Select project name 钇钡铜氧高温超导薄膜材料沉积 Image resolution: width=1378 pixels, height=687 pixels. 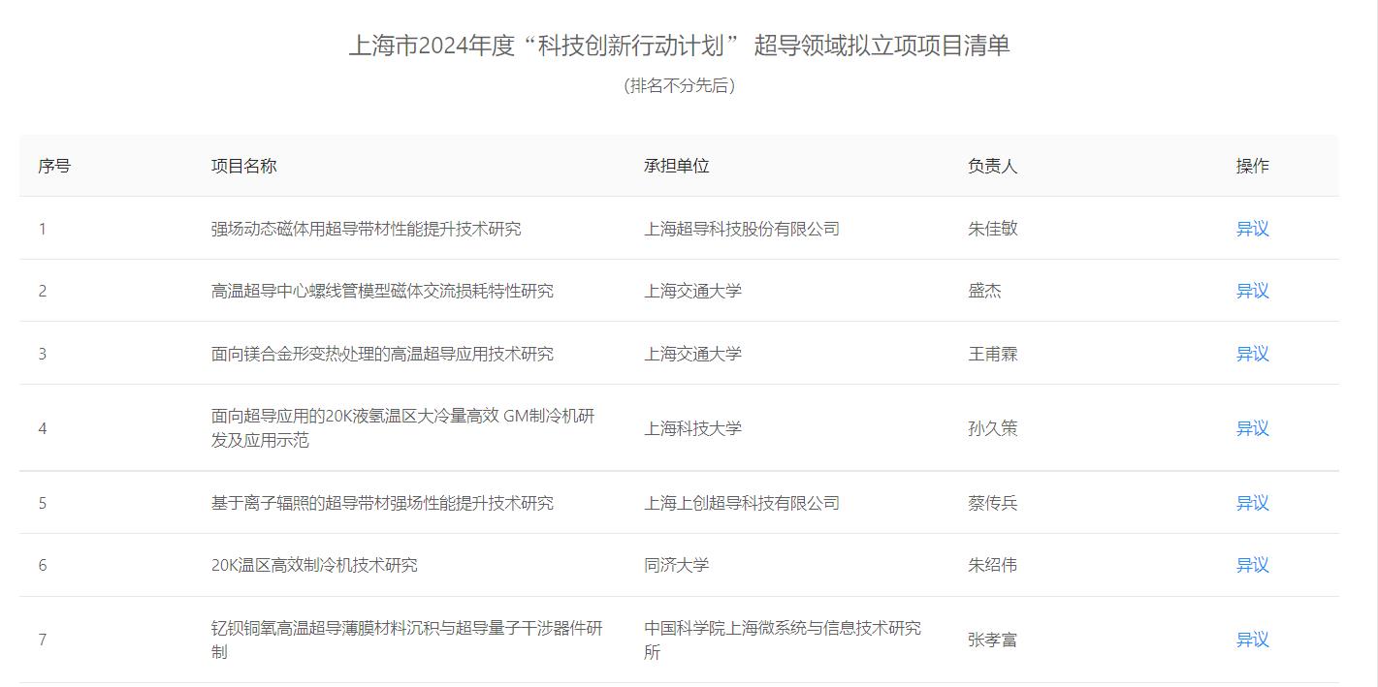pyautogui.click(x=407, y=640)
